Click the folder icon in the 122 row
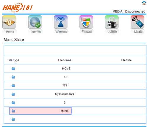Screen dimensions: 148x127 click(13, 85)
